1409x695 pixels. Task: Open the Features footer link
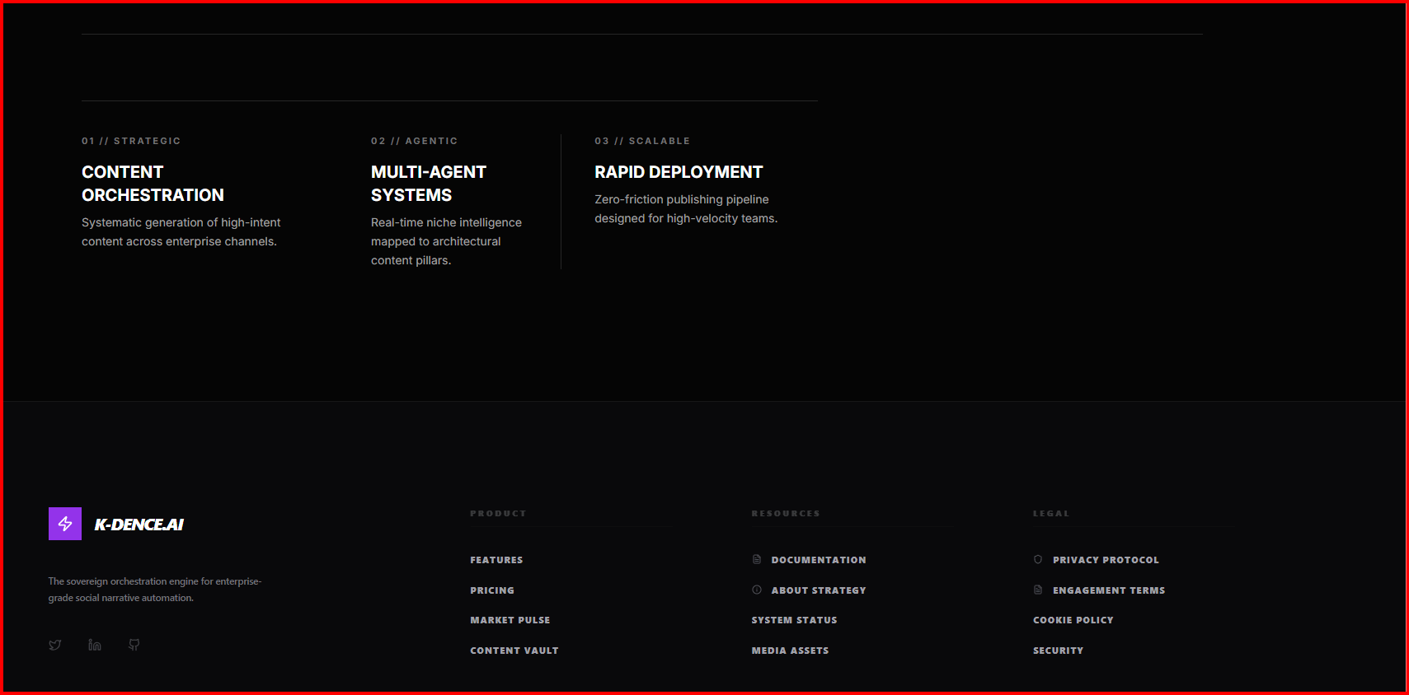coord(496,560)
